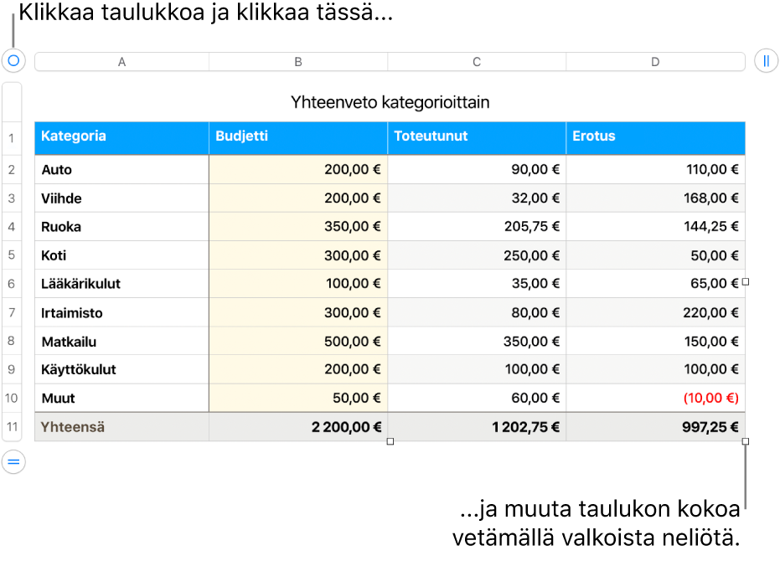Click the white square handle at bottom center
The image size is (780, 561).
390,441
